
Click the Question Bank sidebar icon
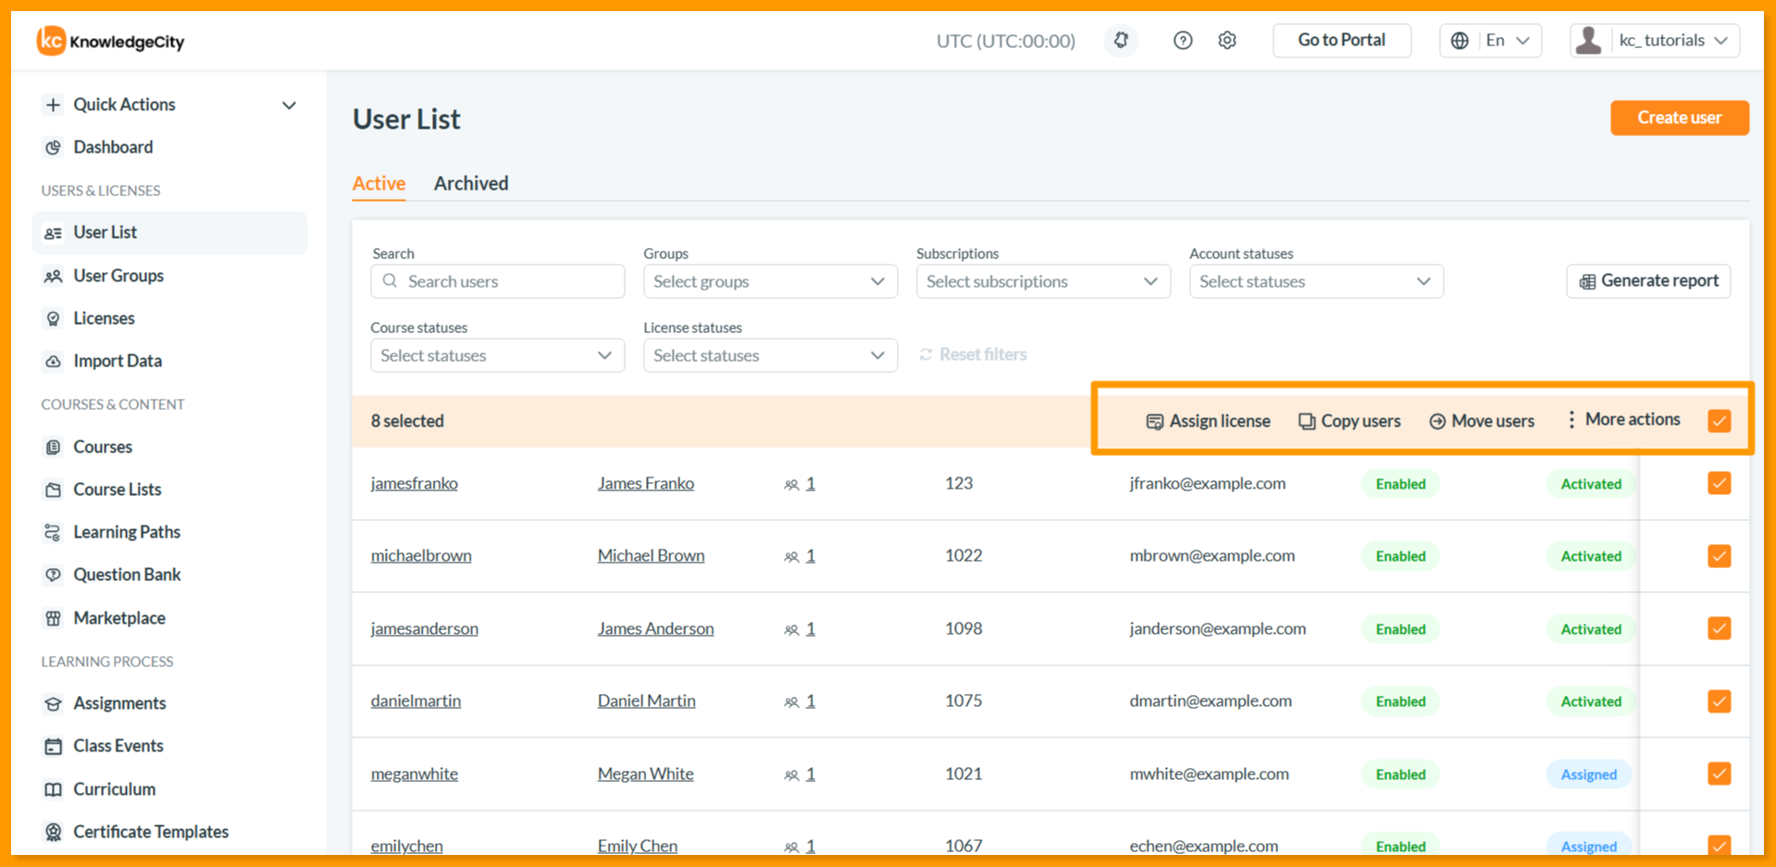[54, 575]
